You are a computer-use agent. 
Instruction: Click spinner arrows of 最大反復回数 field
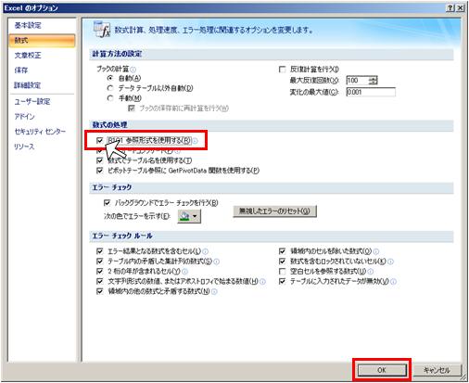coord(373,81)
